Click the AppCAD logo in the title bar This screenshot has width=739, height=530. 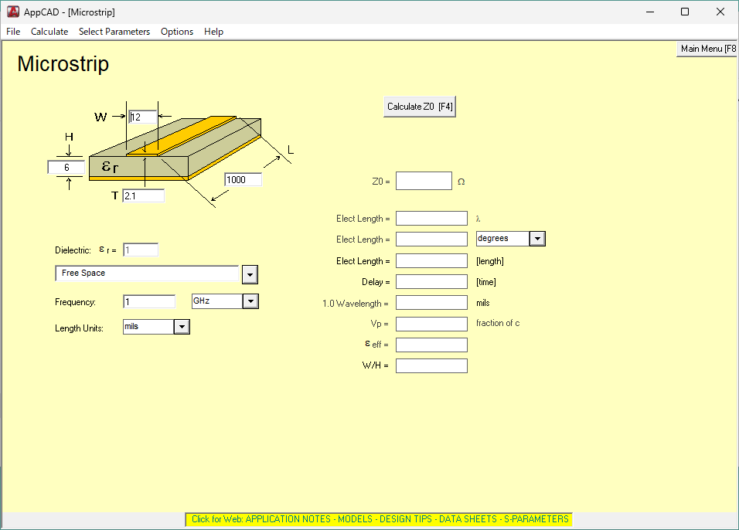13,12
